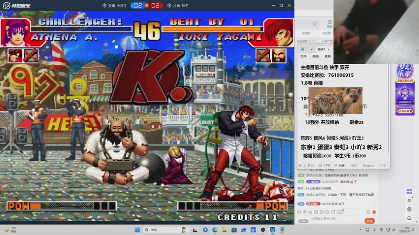The height and width of the screenshot is (235, 419).
Task: Click the 被遗忘者男皇 chat message
Action: tap(336, 195)
